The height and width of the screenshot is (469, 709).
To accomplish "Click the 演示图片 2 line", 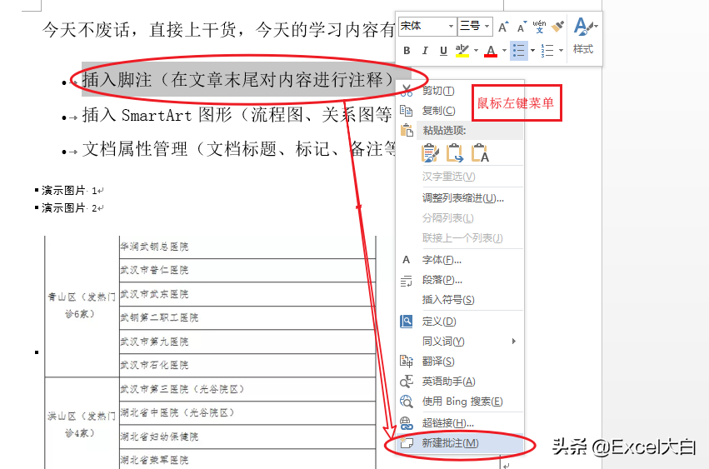I will pyautogui.click(x=70, y=208).
